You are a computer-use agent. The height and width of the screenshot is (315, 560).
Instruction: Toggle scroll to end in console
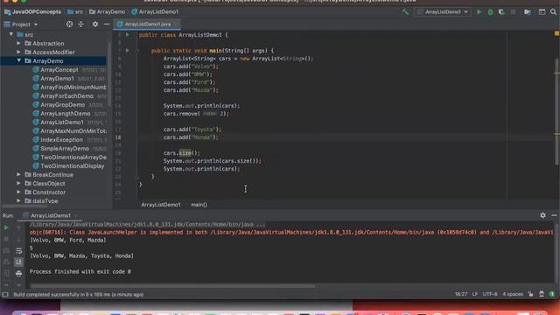point(18,262)
